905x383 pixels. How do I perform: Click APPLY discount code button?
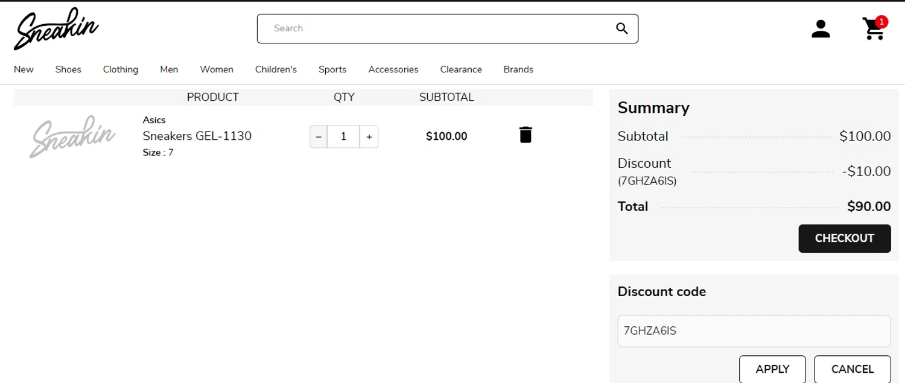click(x=772, y=369)
